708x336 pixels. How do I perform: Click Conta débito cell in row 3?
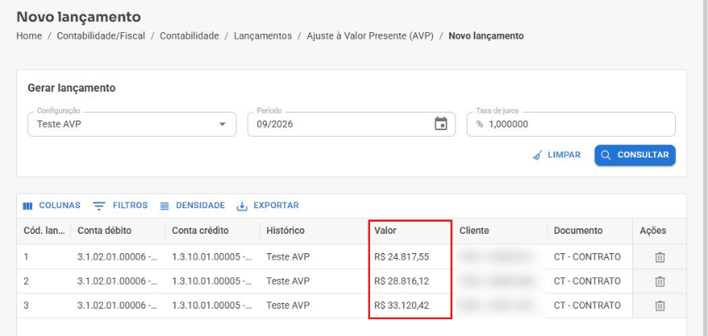pyautogui.click(x=117, y=305)
